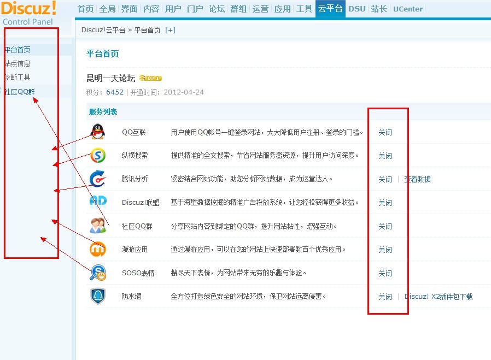Open the 首页 top menu

coord(86,9)
